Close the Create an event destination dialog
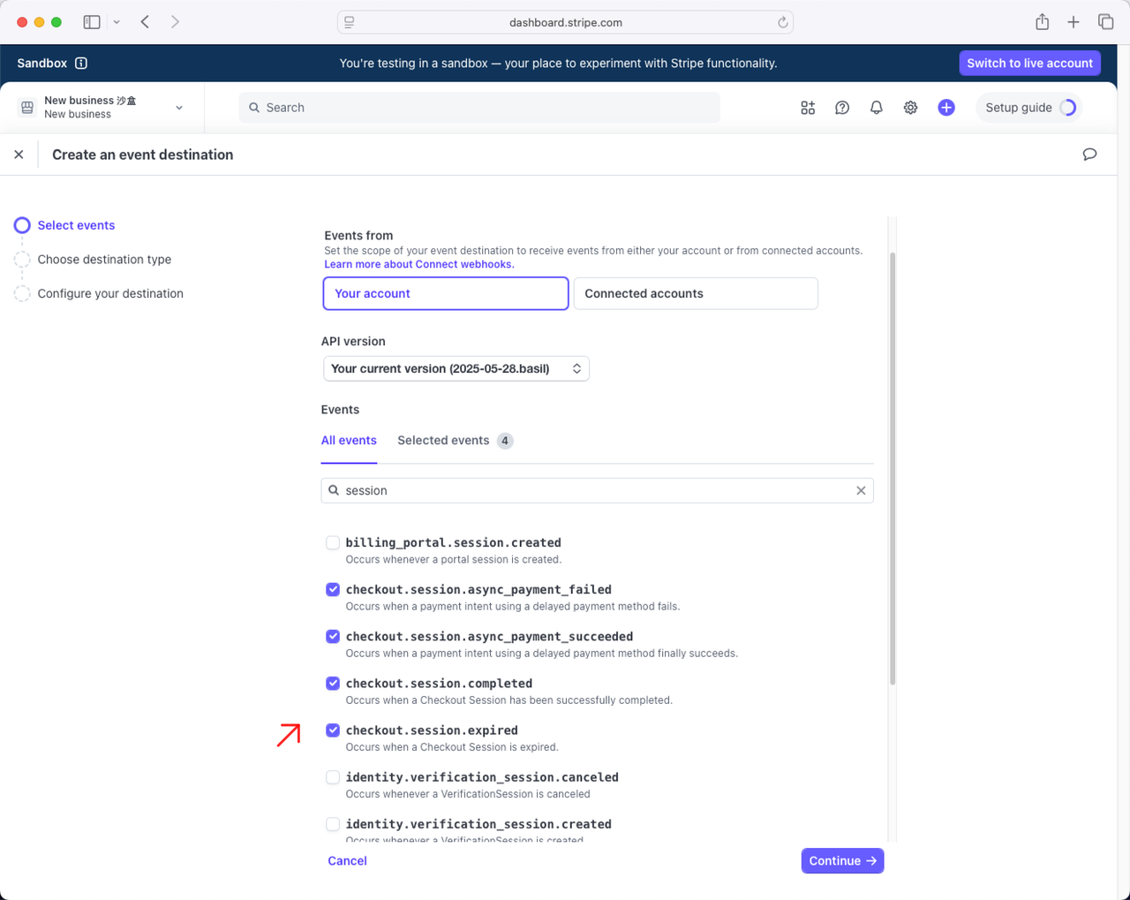This screenshot has width=1130, height=900. [19, 155]
